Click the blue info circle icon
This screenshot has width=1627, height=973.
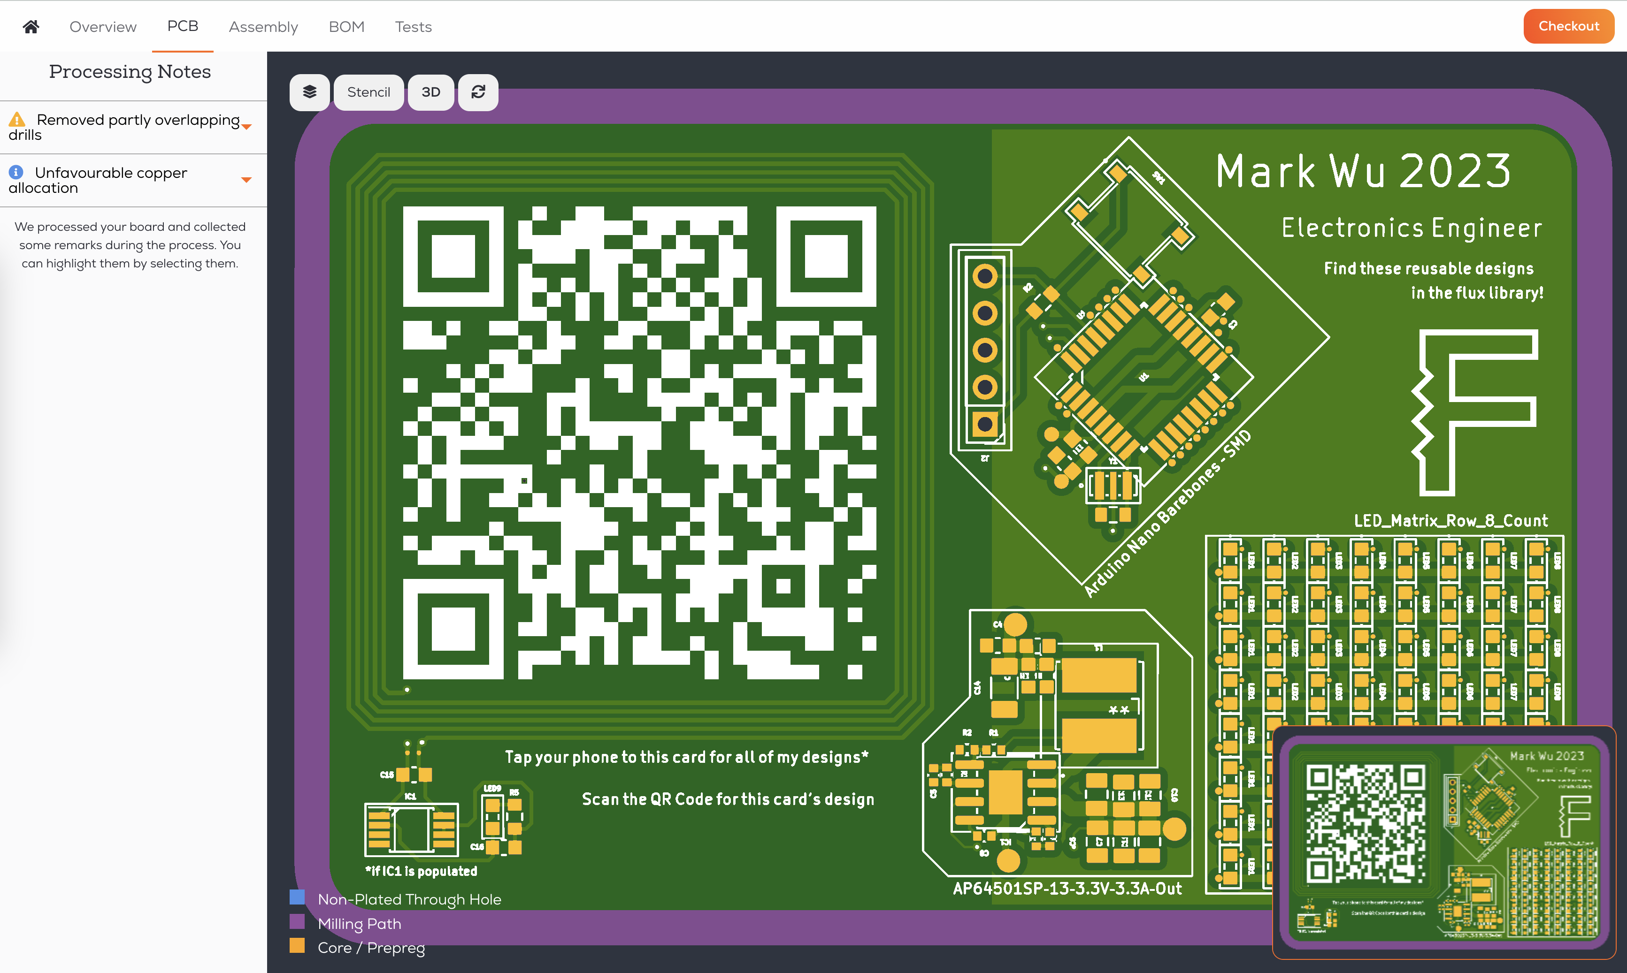tap(16, 173)
